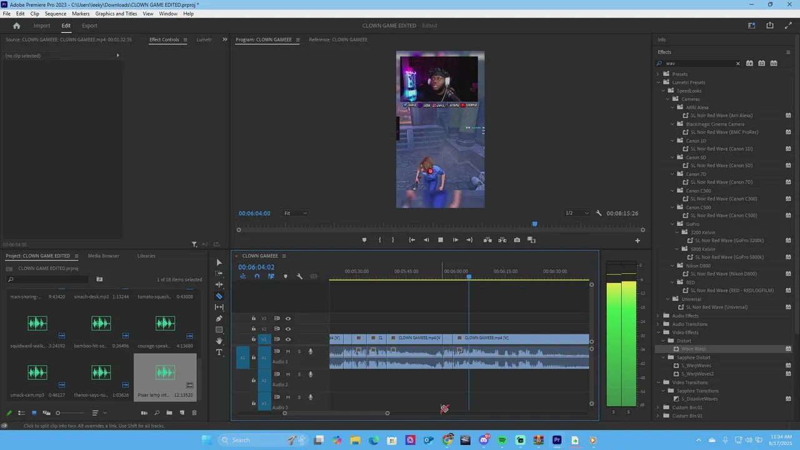Click Automate to Sequence icon
This screenshot has width=800, height=450.
pos(144,413)
